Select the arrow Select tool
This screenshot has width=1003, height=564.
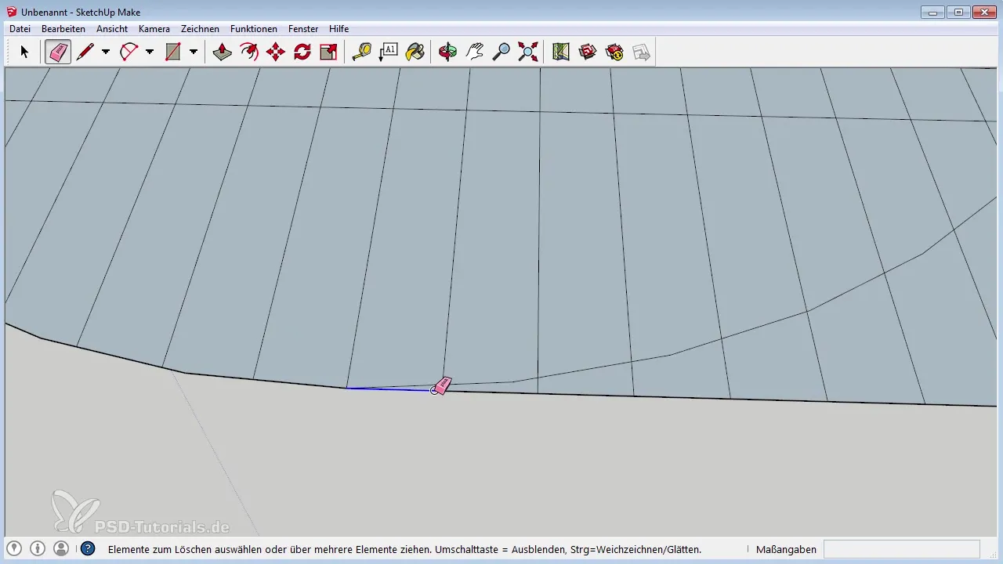tap(24, 52)
